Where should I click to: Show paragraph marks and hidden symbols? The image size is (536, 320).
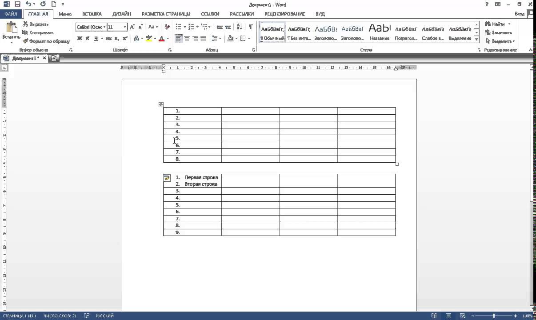click(251, 27)
